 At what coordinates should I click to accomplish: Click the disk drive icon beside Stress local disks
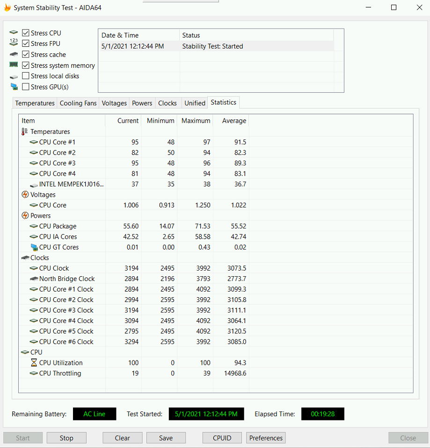click(14, 77)
